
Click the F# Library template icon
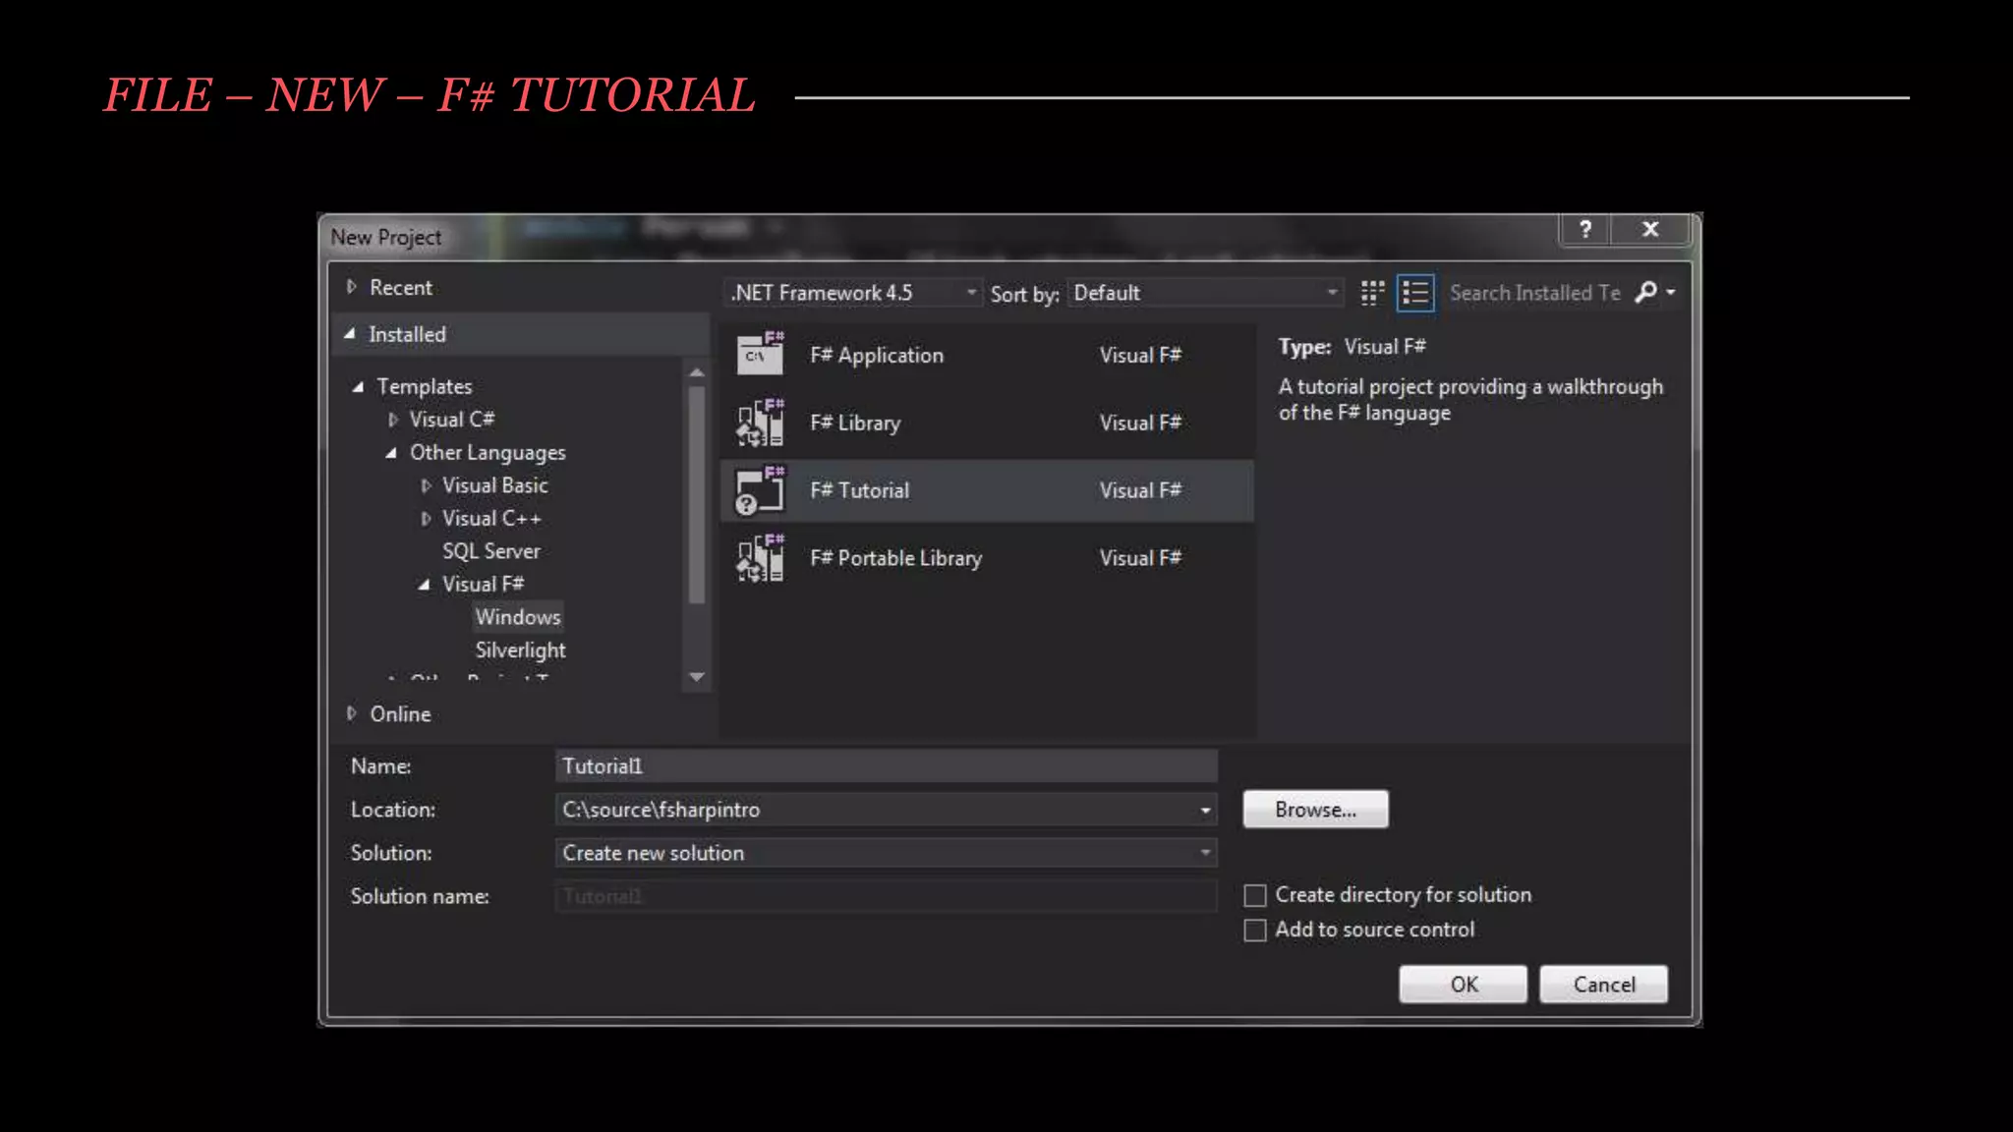[760, 422]
